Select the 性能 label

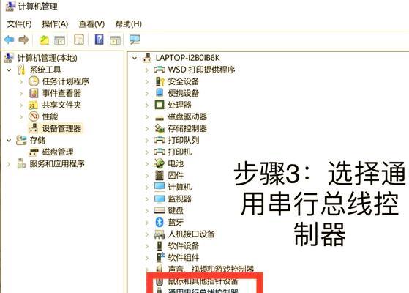pos(50,116)
